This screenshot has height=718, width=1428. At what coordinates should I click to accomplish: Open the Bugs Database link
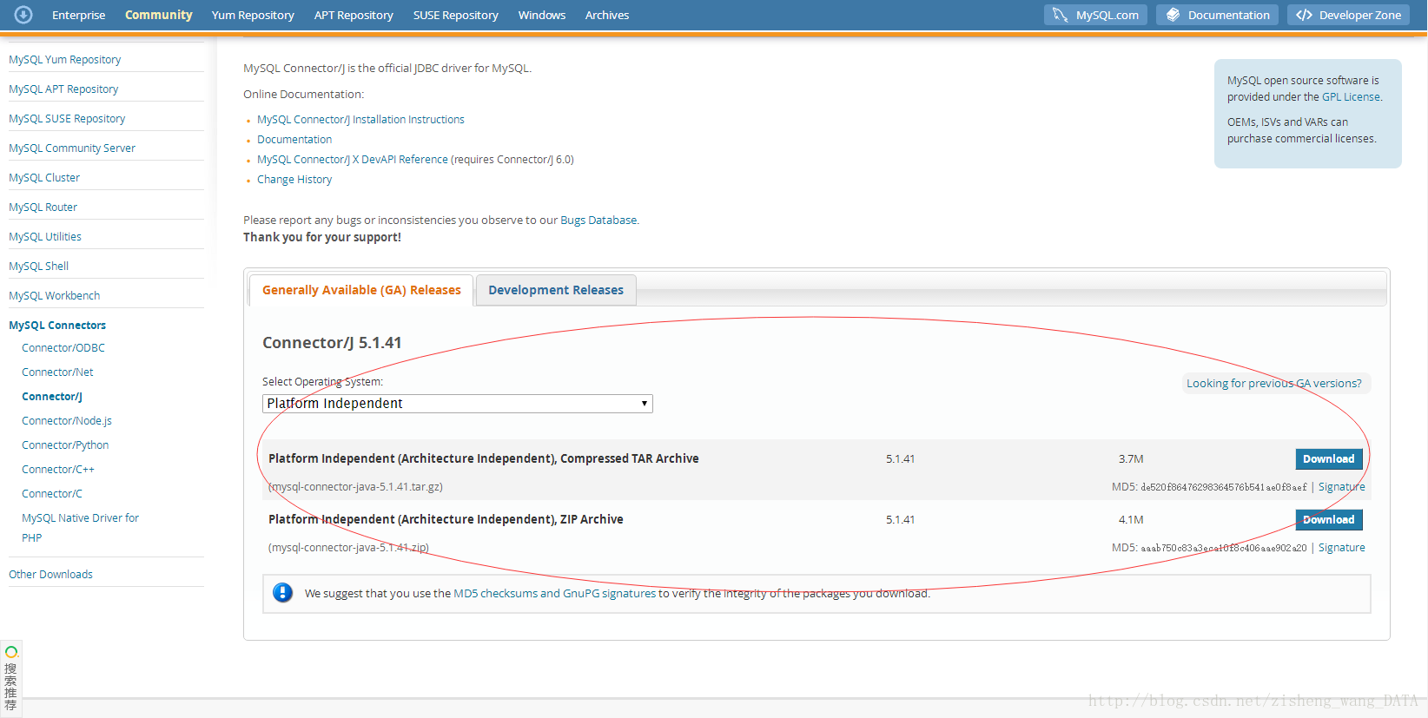coord(598,221)
